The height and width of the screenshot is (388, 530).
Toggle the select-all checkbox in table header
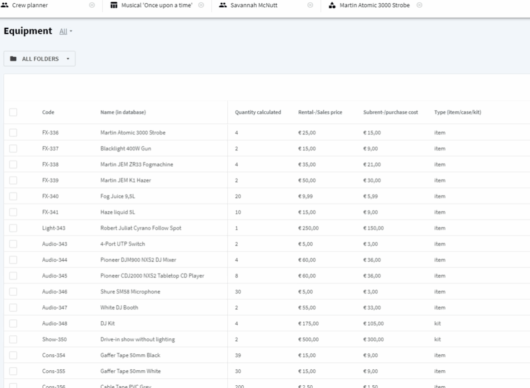[13, 112]
